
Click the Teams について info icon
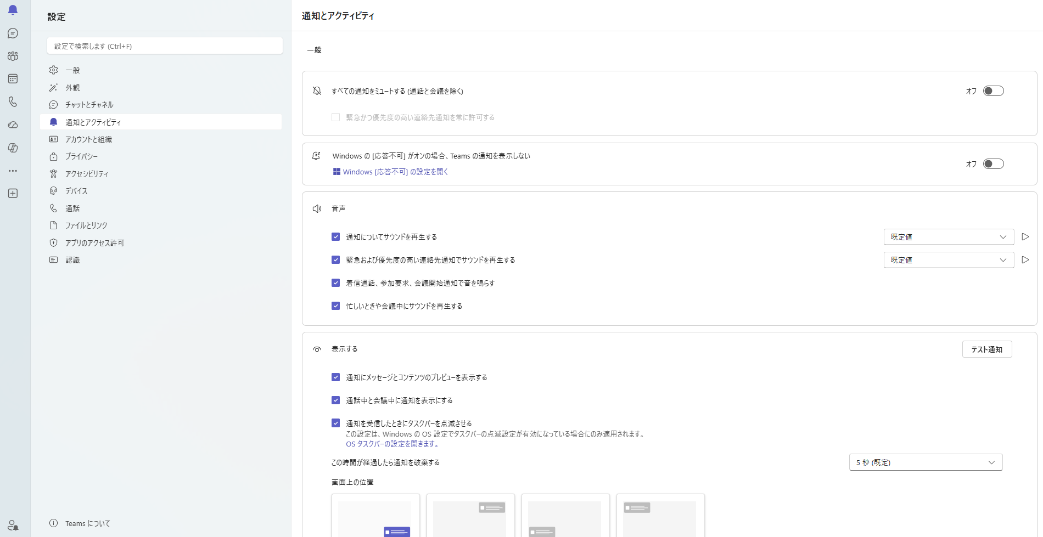pyautogui.click(x=53, y=523)
